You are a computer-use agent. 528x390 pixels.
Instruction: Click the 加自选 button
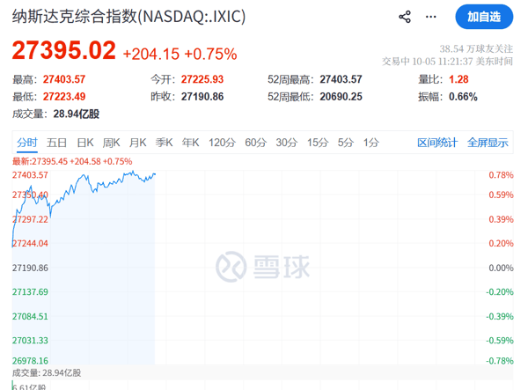tap(484, 17)
